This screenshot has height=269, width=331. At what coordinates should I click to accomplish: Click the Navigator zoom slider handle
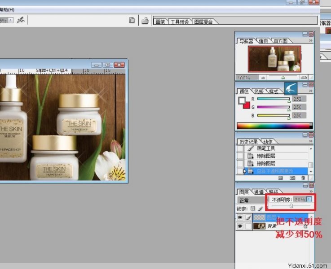(x=283, y=78)
